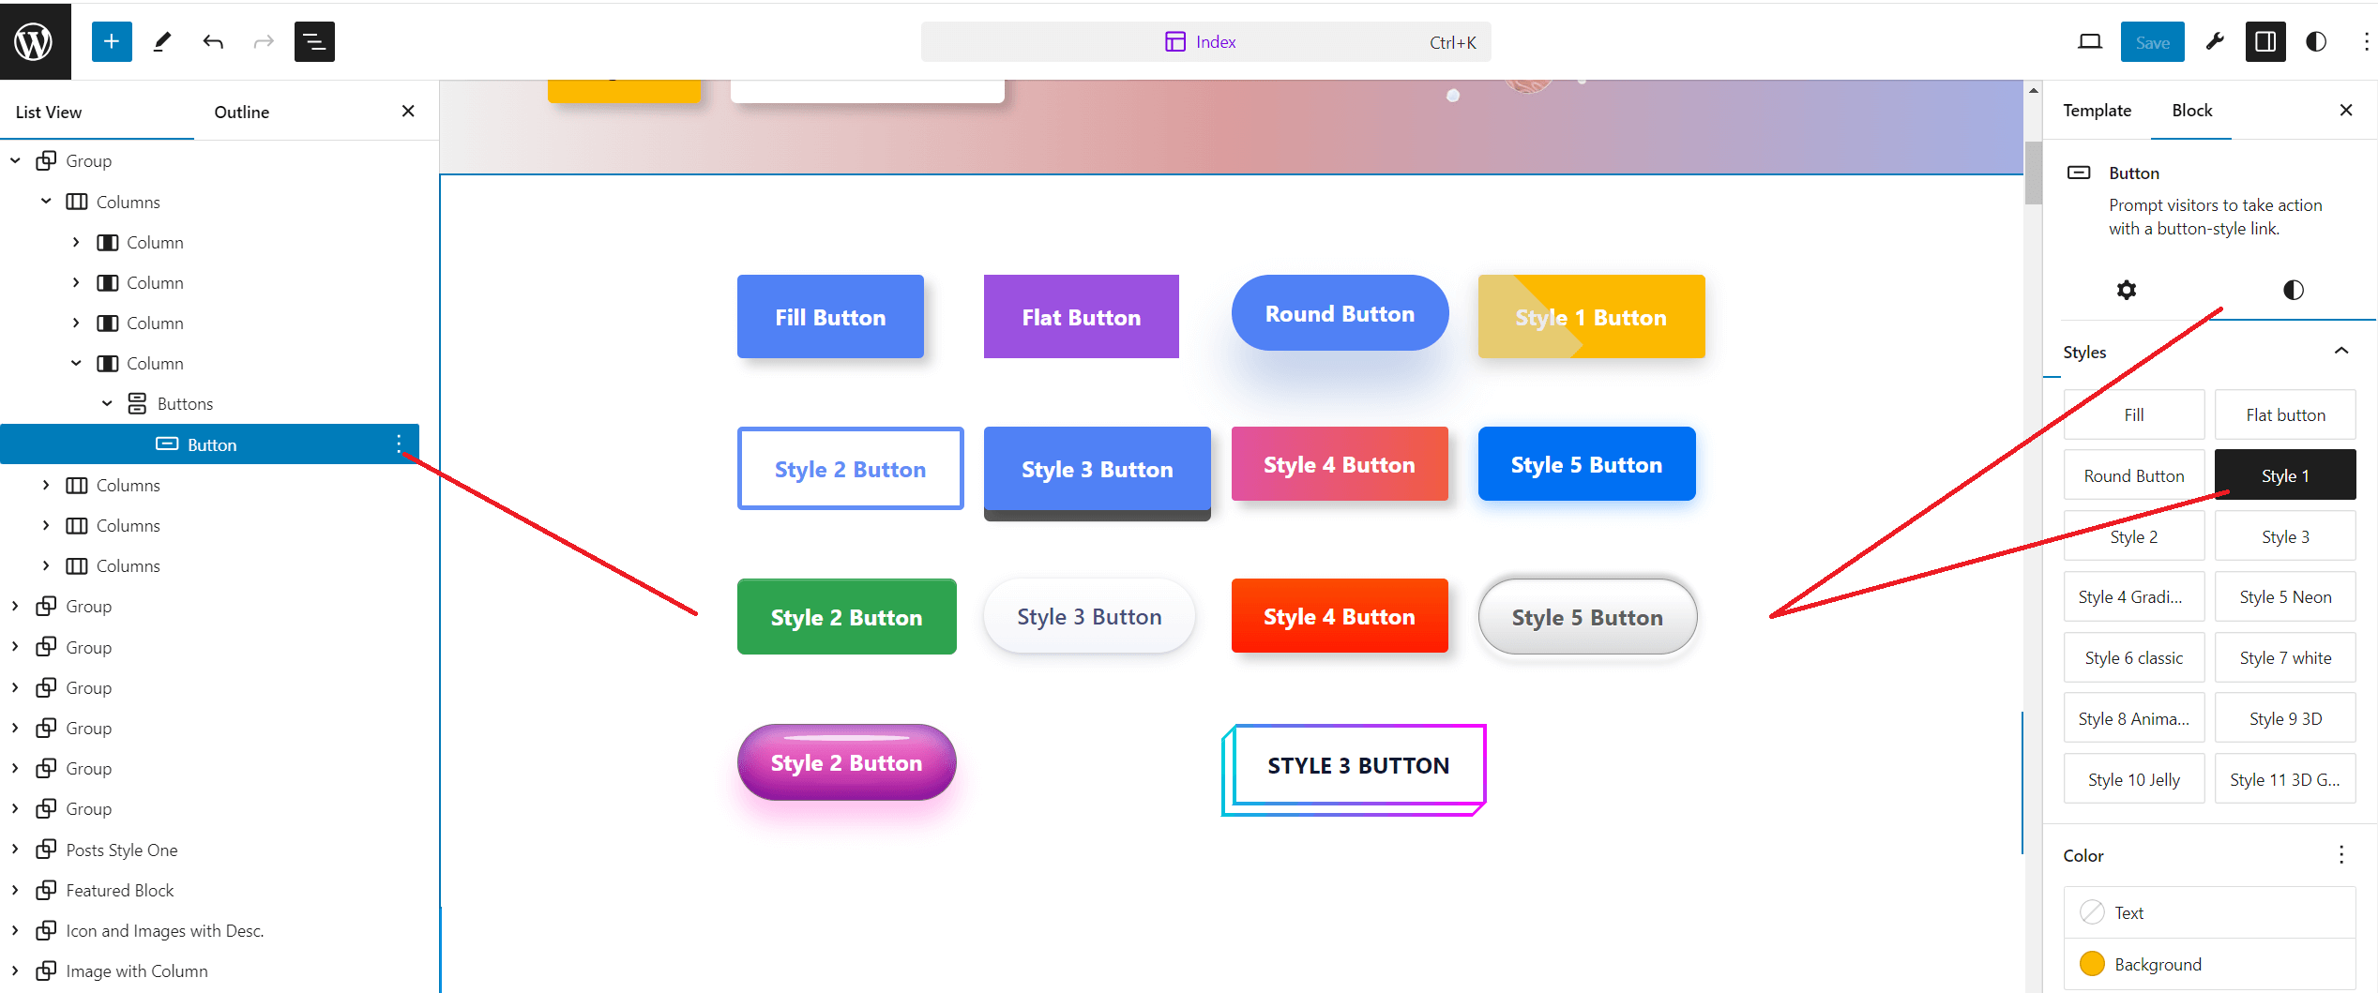Viewport: 2378px width, 993px height.
Task: Expand the Posts Style One group
Action: (x=15, y=850)
